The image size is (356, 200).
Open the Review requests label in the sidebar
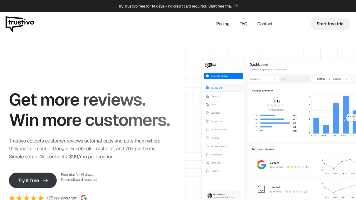coord(219,146)
